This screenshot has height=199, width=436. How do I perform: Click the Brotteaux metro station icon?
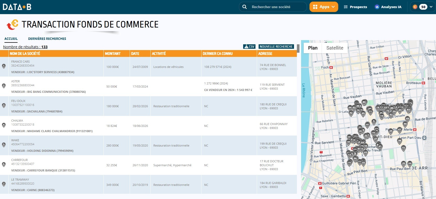coord(423,83)
